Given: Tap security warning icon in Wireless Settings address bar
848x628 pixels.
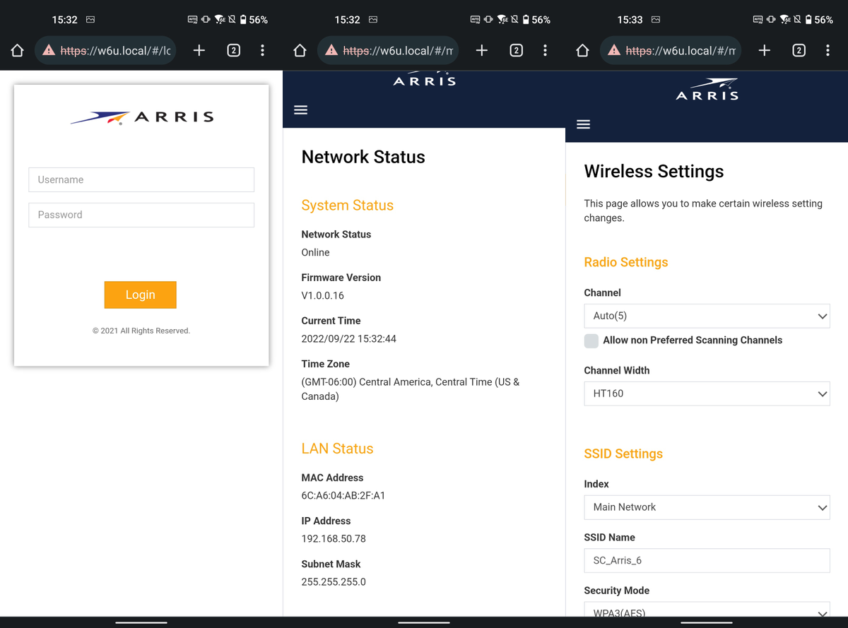Looking at the screenshot, I should tap(614, 50).
